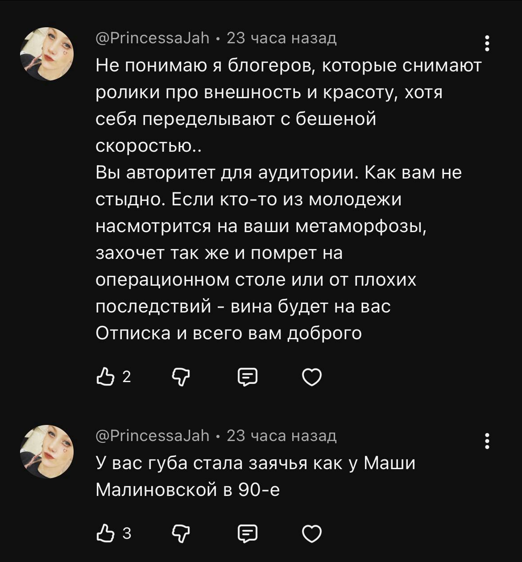Screen dimensions: 522x562
Task: Open the @PrincessaJah username above the "Не понимаю" comment
Action: tap(153, 38)
